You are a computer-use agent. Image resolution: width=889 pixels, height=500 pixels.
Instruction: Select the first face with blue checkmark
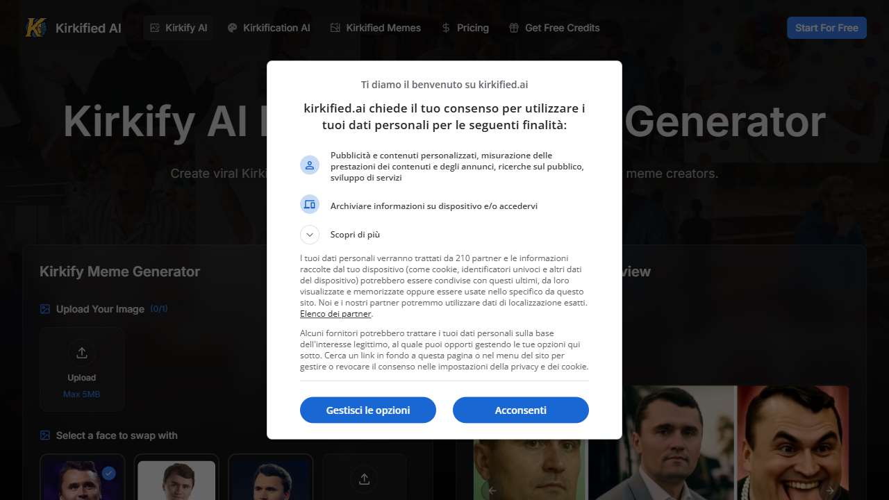pyautogui.click(x=82, y=477)
